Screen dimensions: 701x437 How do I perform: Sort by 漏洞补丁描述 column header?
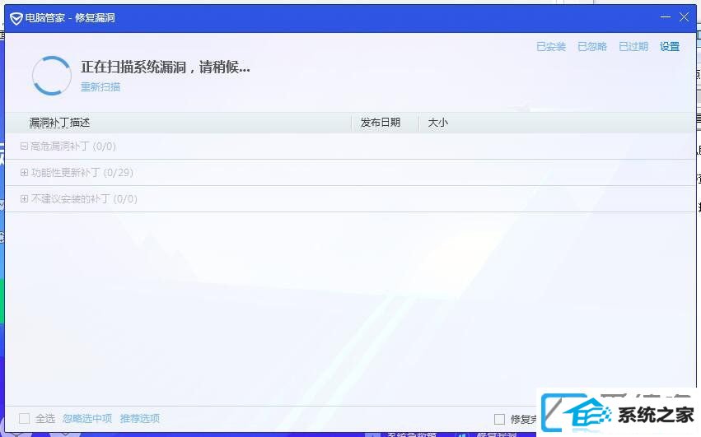coord(59,123)
